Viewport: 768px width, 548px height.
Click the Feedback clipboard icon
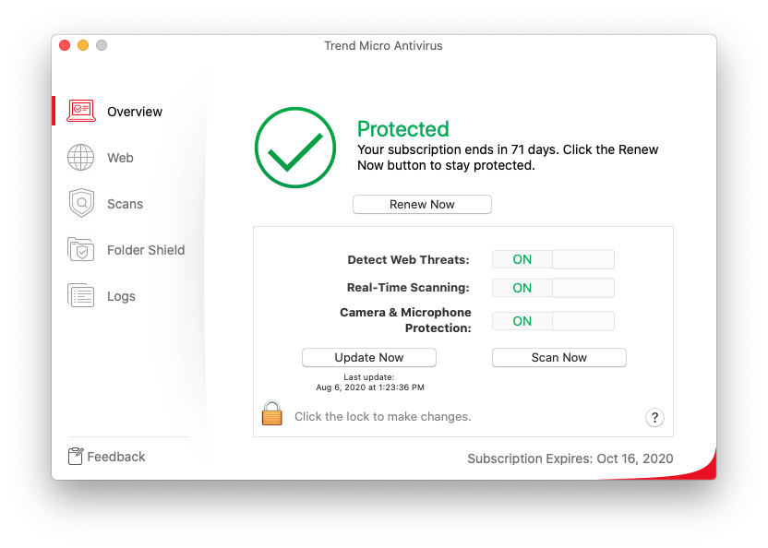tap(76, 457)
